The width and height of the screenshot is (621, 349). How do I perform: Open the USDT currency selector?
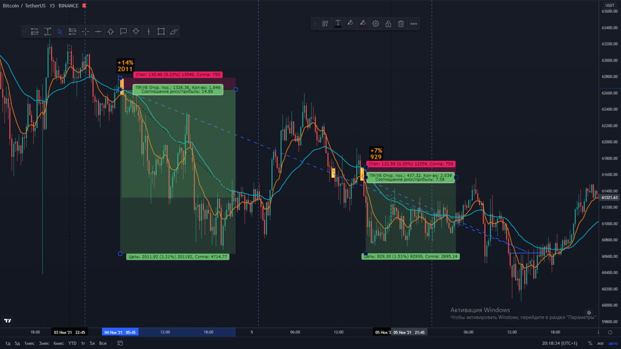pos(609,5)
